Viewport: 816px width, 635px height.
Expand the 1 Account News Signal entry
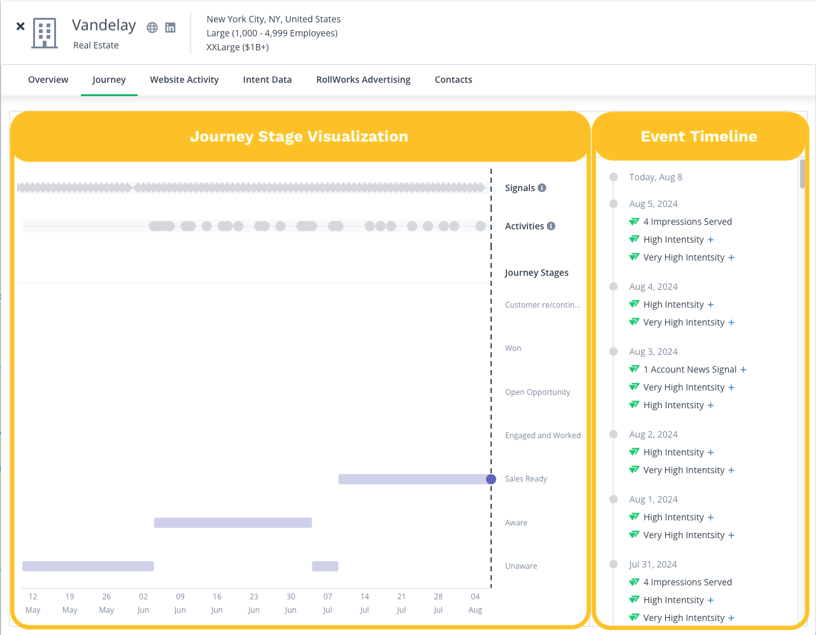[x=743, y=370]
